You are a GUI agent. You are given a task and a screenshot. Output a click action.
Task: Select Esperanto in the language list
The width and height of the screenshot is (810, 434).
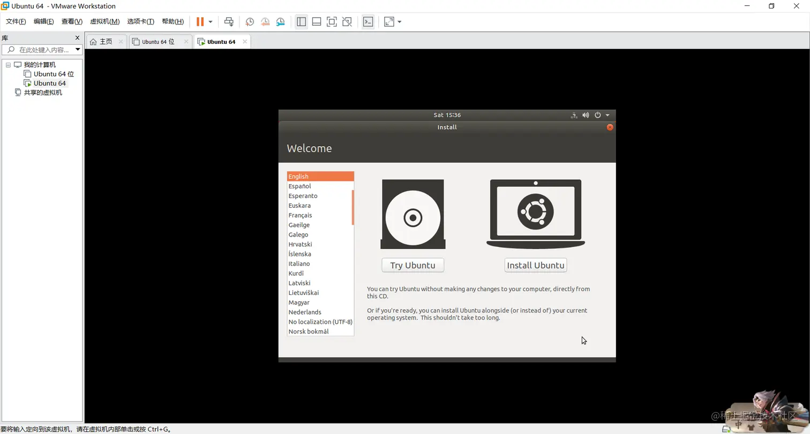click(319, 196)
